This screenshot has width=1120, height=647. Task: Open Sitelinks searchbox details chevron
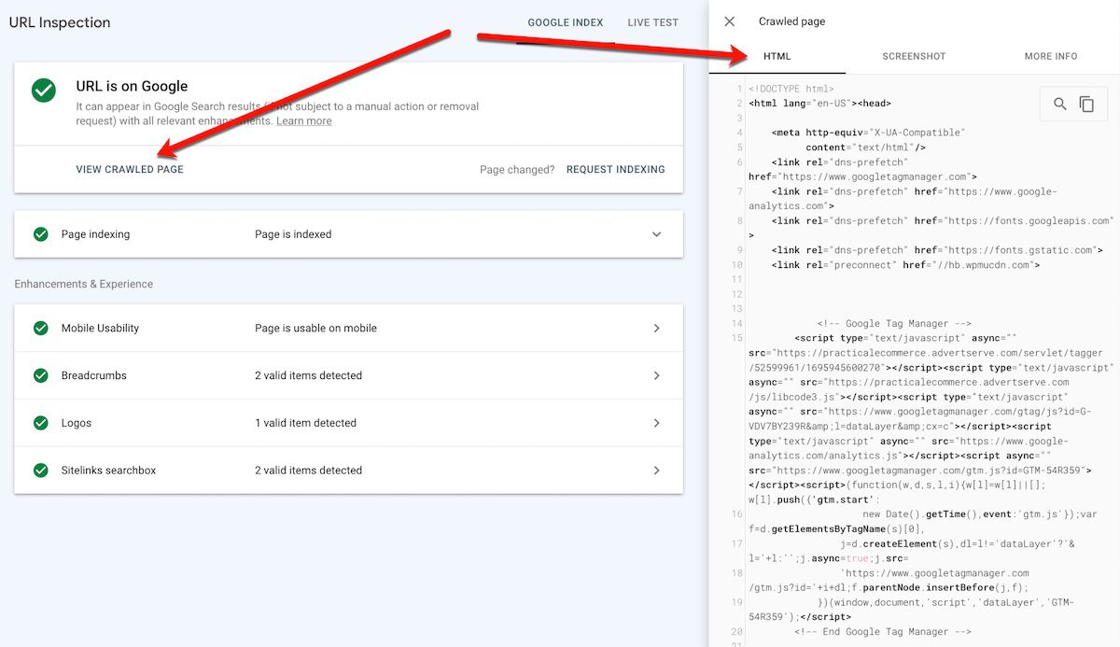pyautogui.click(x=656, y=471)
